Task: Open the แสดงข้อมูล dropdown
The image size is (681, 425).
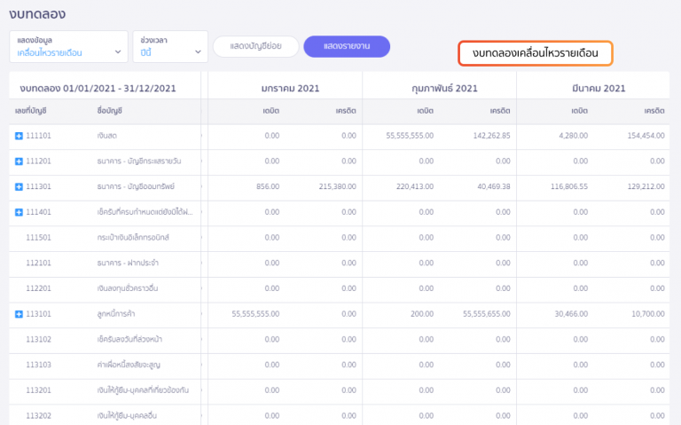Action: click(x=69, y=47)
